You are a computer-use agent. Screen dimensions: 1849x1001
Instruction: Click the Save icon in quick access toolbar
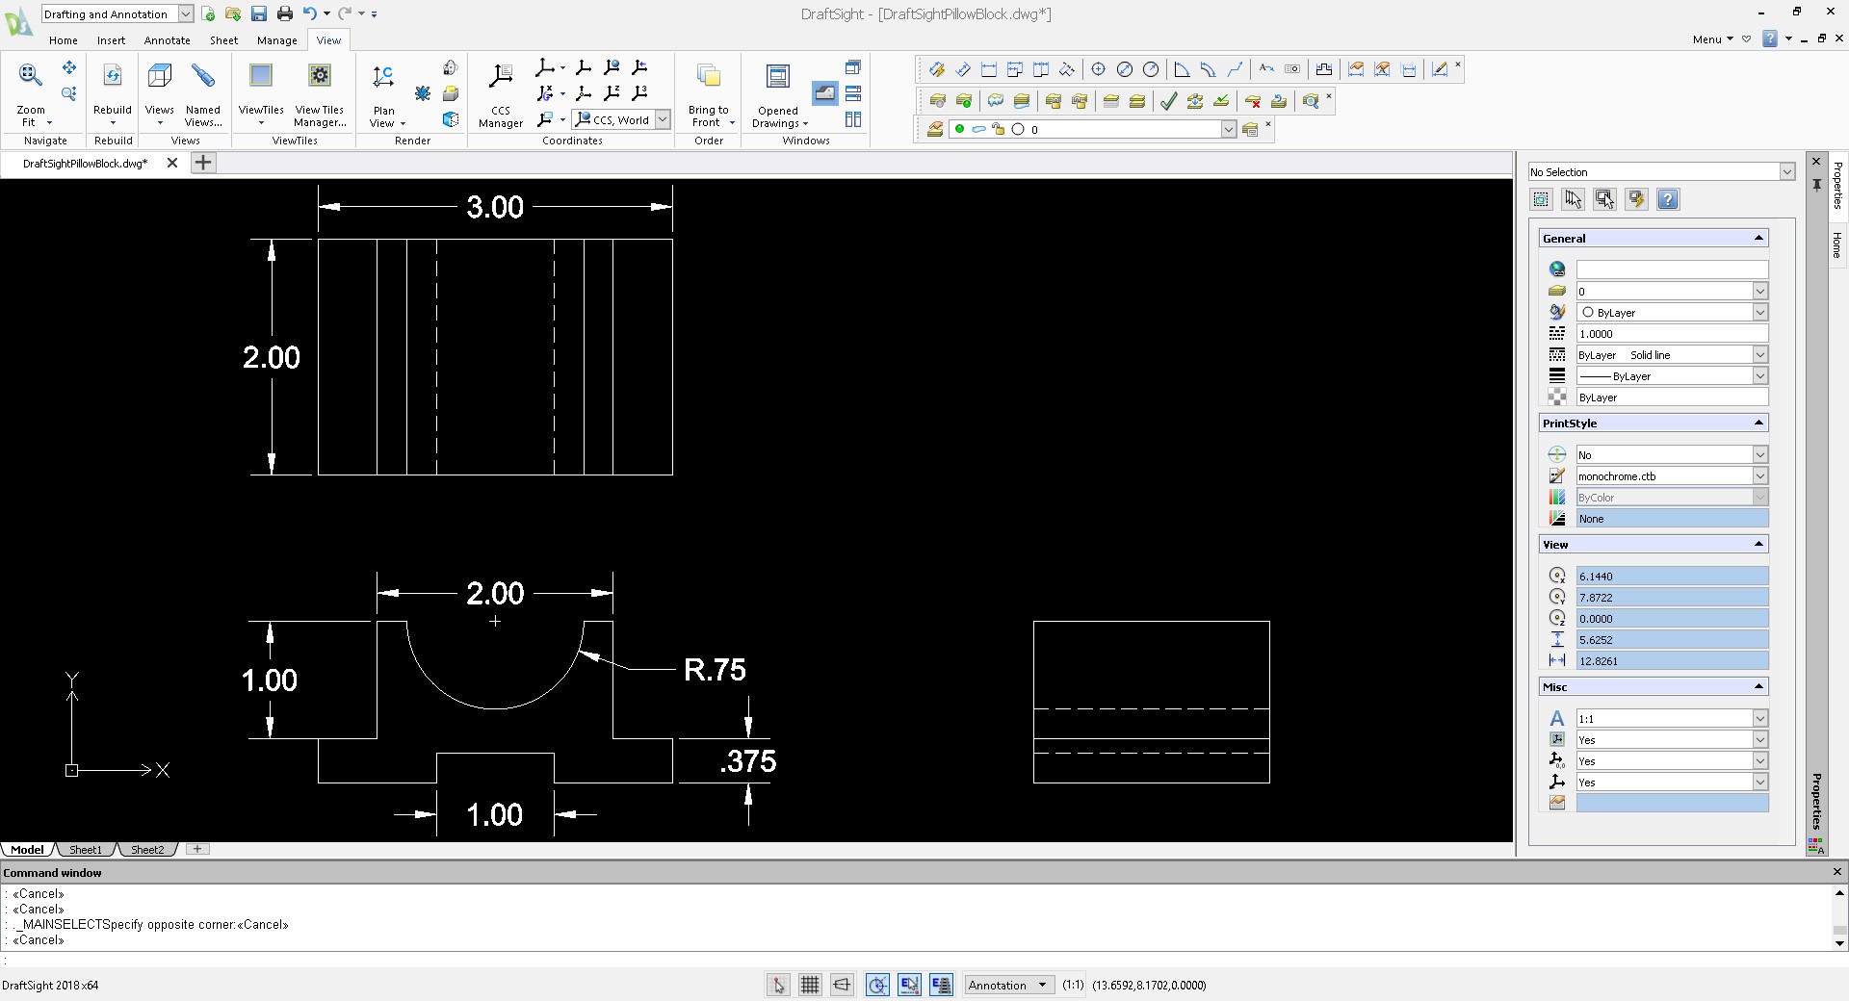point(258,13)
